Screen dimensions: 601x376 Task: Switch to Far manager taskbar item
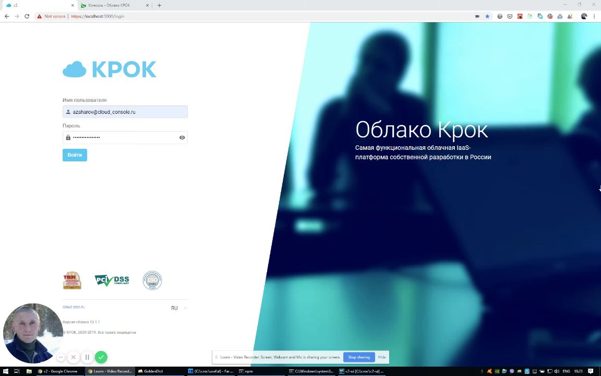click(x=211, y=371)
